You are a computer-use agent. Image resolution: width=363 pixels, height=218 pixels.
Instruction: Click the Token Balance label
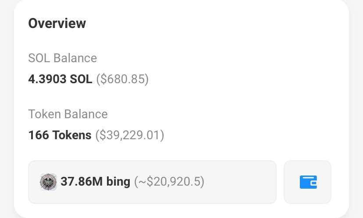(68, 114)
